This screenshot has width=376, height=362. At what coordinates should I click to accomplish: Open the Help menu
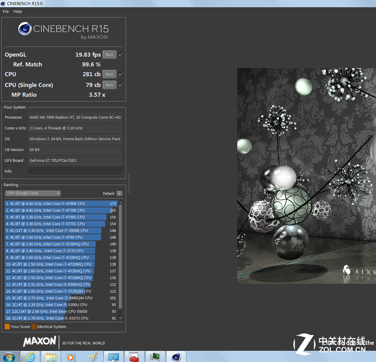(x=18, y=12)
